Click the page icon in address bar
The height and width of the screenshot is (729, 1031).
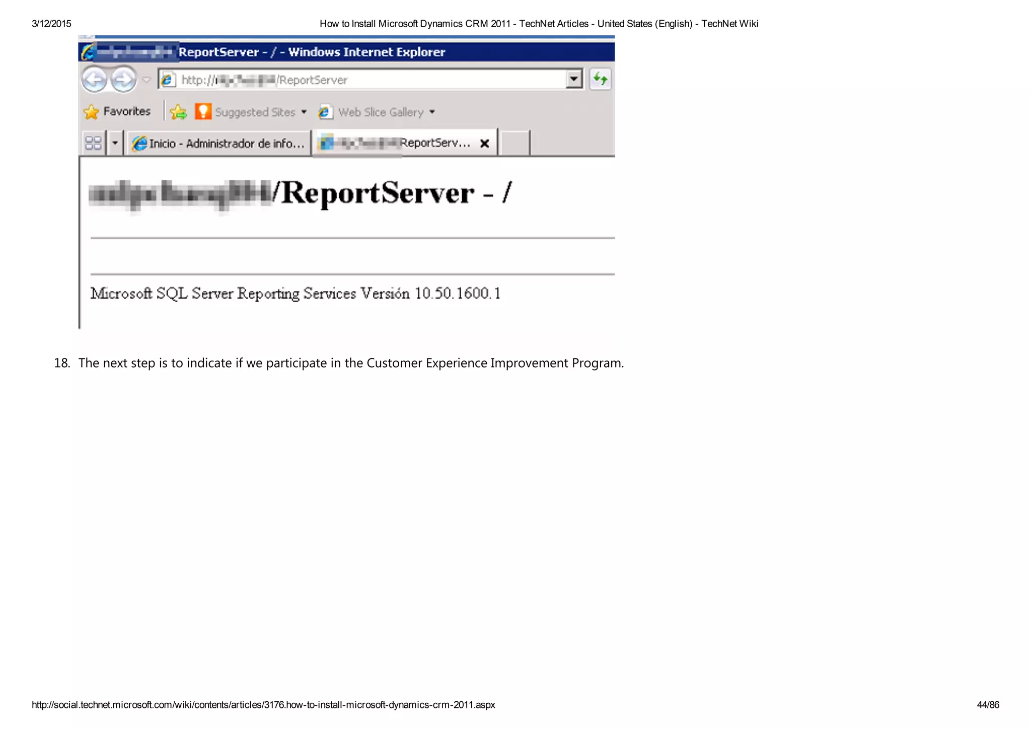(168, 80)
